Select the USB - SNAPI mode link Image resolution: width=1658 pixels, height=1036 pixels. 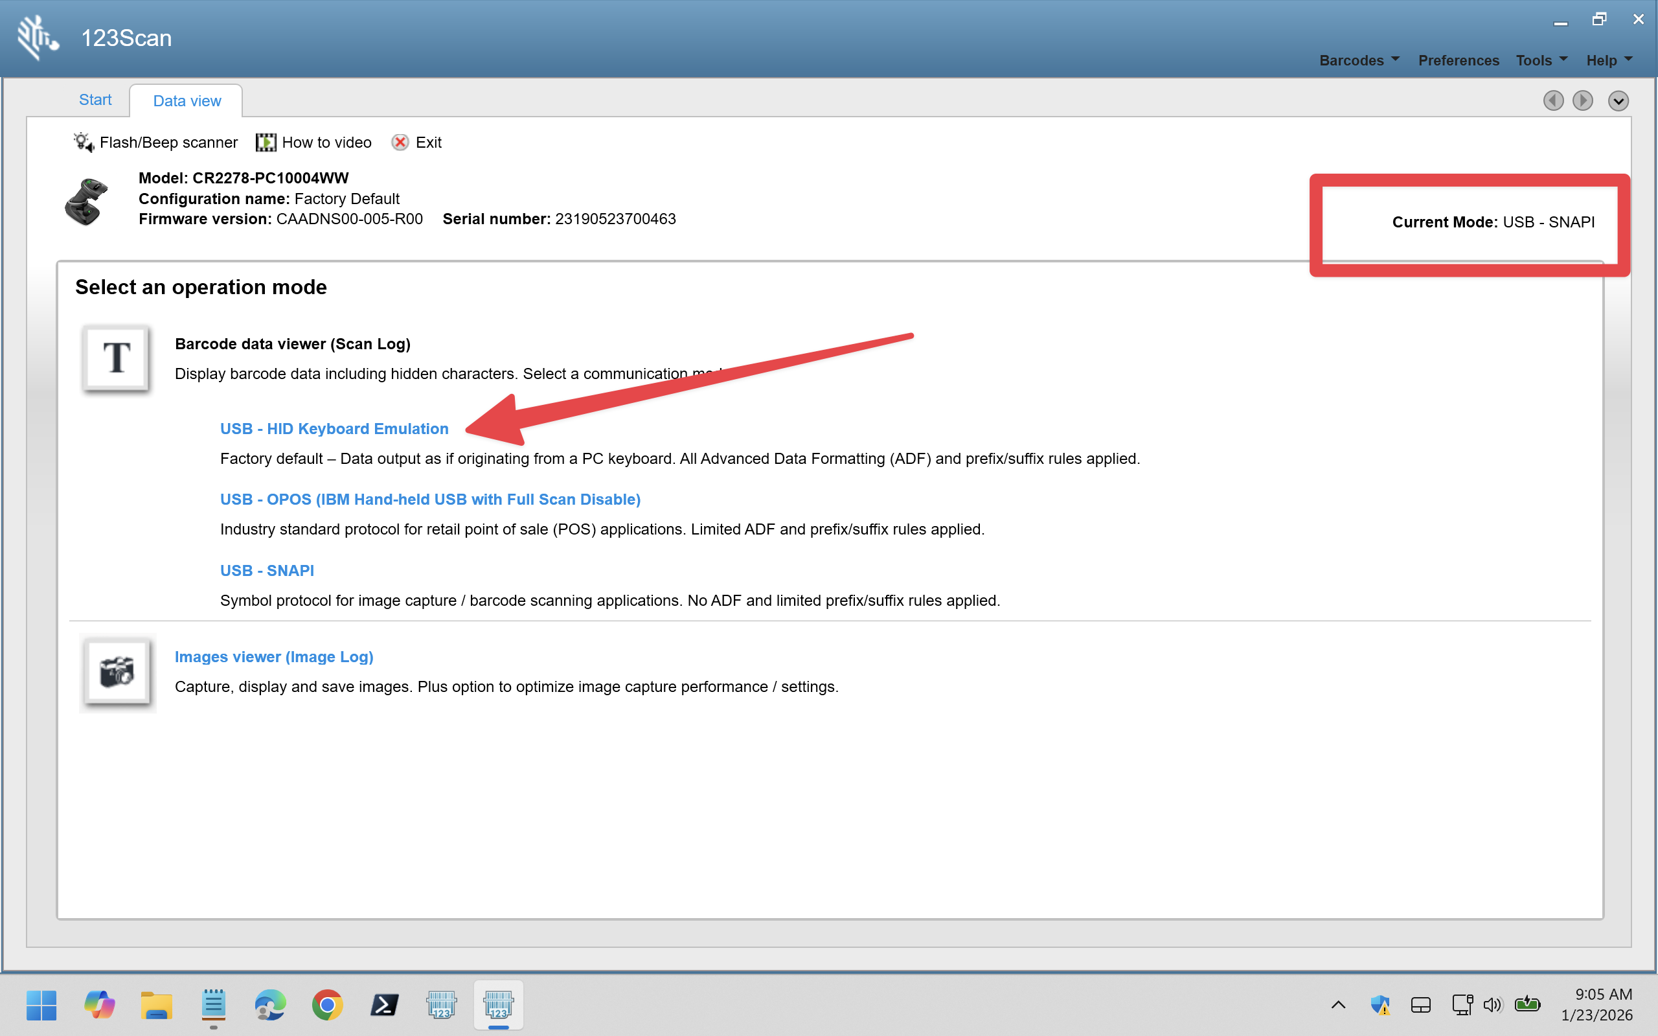pyautogui.click(x=267, y=570)
